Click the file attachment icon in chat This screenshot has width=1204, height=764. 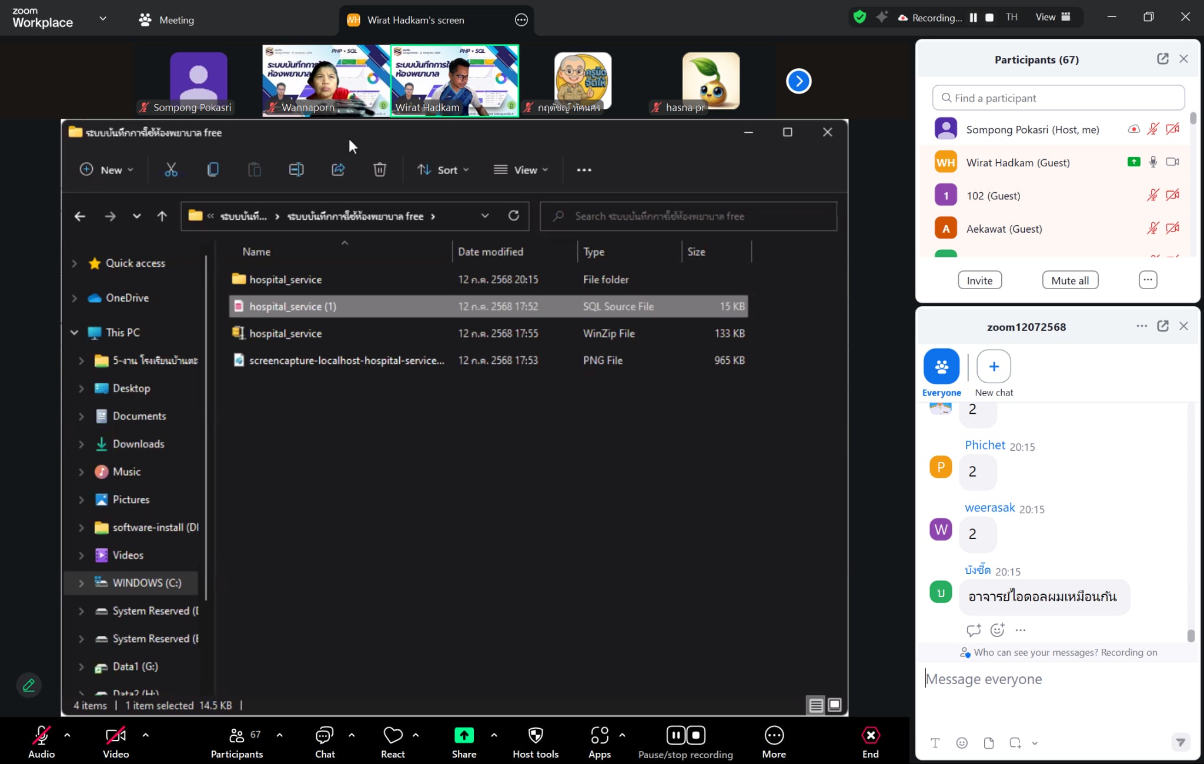click(989, 743)
